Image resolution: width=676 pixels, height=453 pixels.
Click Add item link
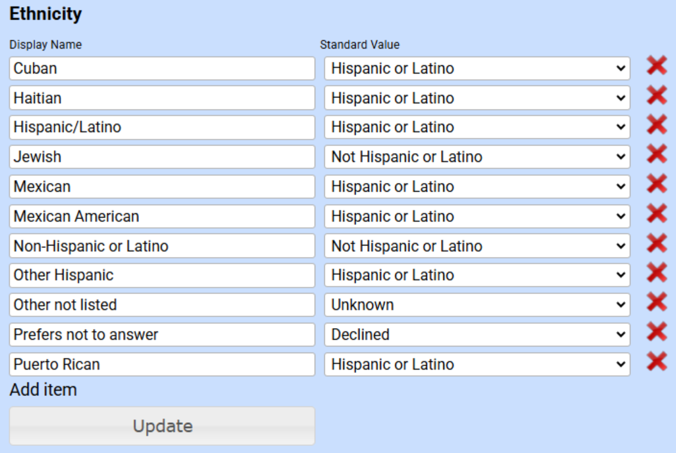[43, 390]
